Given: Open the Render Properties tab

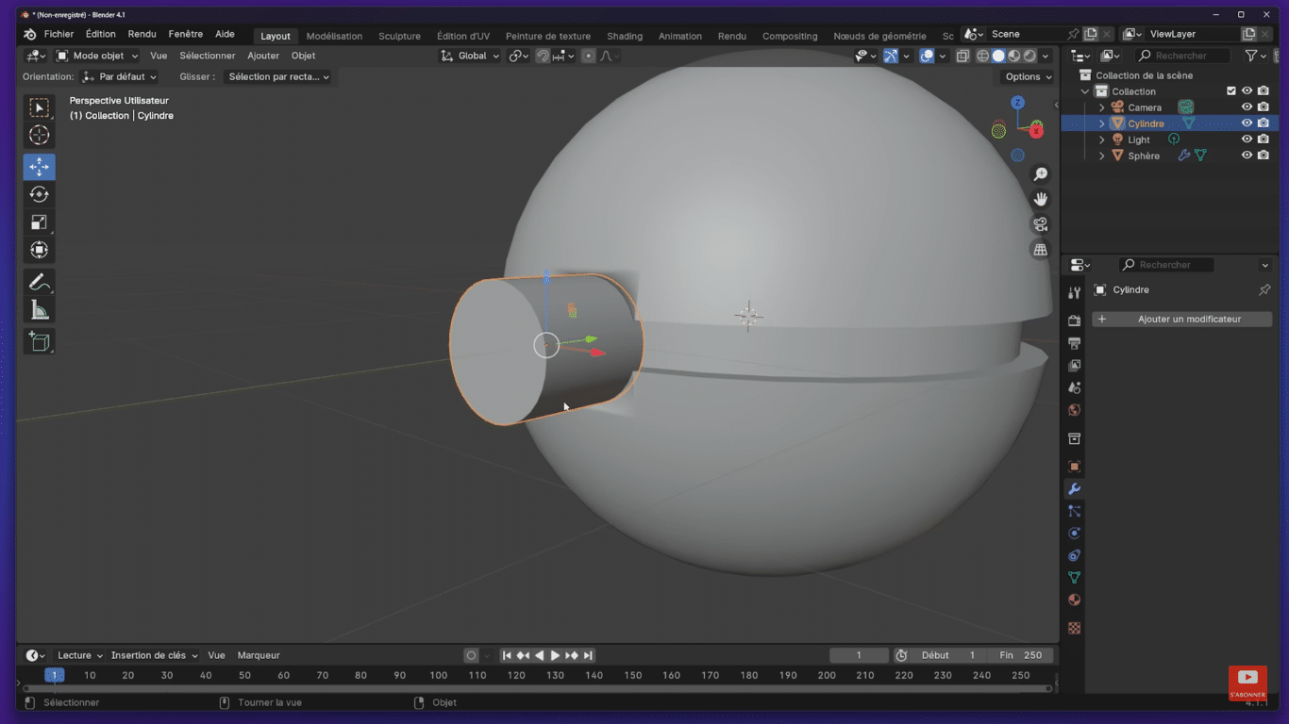Looking at the screenshot, I should click(1074, 321).
